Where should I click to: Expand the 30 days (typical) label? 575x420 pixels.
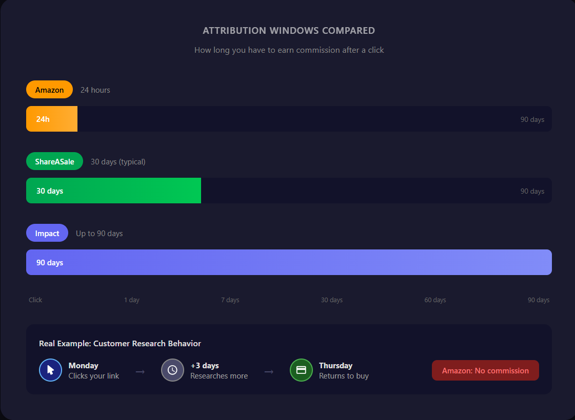tap(118, 161)
